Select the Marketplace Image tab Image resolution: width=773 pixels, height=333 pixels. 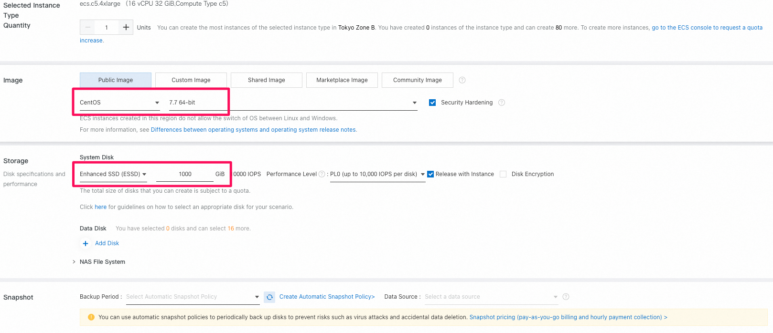pos(342,80)
